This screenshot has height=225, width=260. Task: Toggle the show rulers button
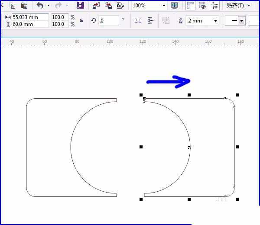[190, 6]
